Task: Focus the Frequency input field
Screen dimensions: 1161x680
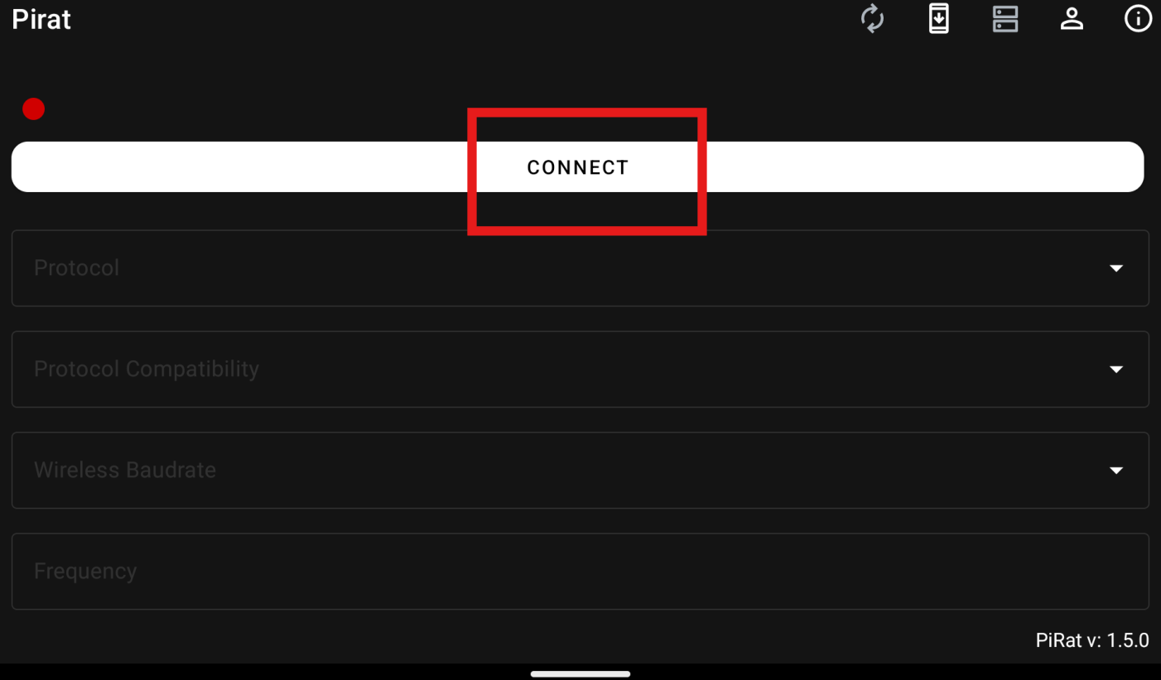Action: click(580, 571)
